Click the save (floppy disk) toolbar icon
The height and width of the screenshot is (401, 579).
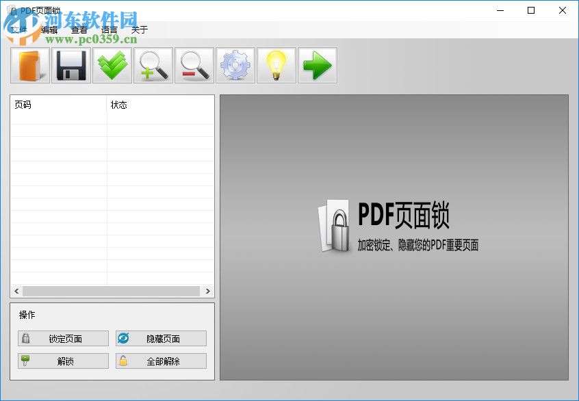click(70, 65)
